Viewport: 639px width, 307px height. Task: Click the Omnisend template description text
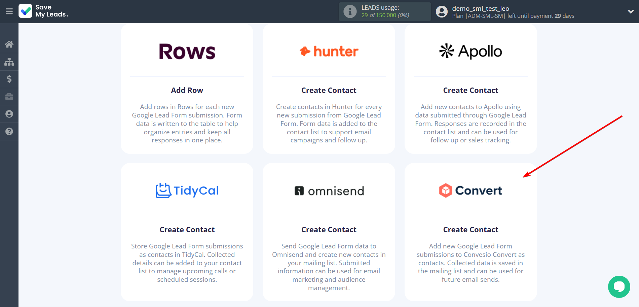[x=329, y=267]
